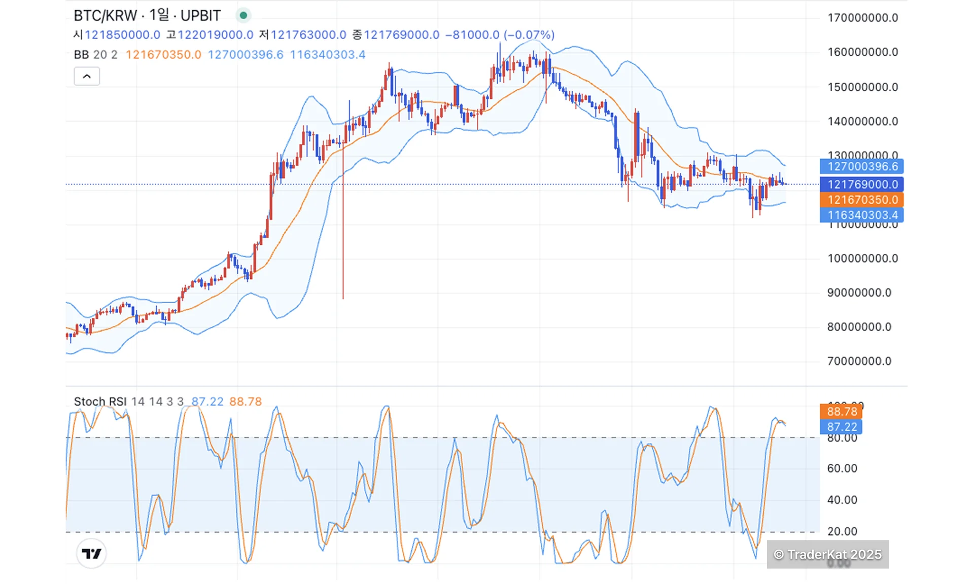The height and width of the screenshot is (584, 974).
Task: Click current price label 121769000.0 on the price axis
Action: [862, 185]
